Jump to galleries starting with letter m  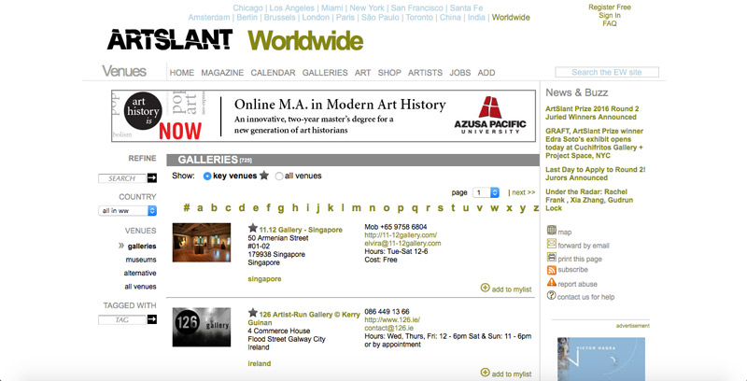(x=356, y=207)
